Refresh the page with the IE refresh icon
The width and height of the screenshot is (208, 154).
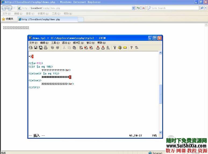138,8
